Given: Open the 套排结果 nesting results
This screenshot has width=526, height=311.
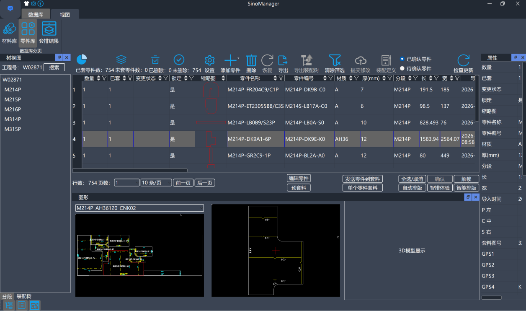Looking at the screenshot, I should point(49,33).
